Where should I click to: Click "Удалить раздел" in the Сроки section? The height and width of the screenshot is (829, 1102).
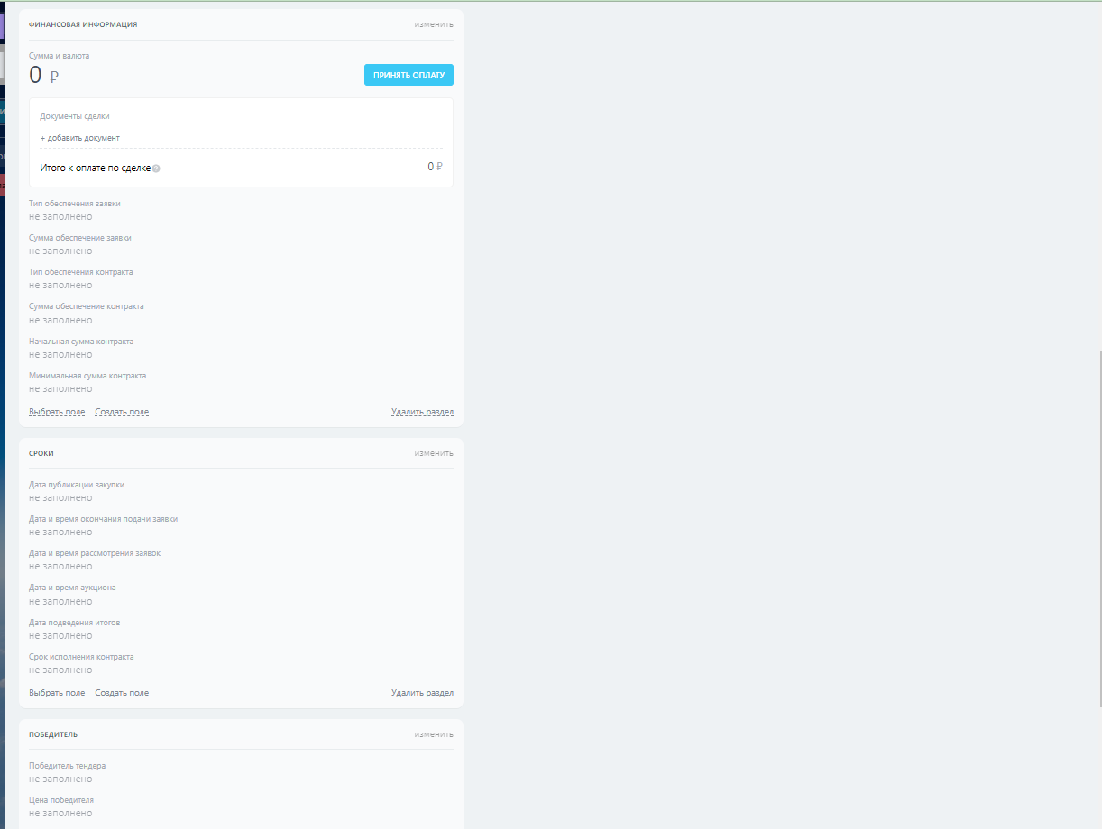pyautogui.click(x=422, y=692)
